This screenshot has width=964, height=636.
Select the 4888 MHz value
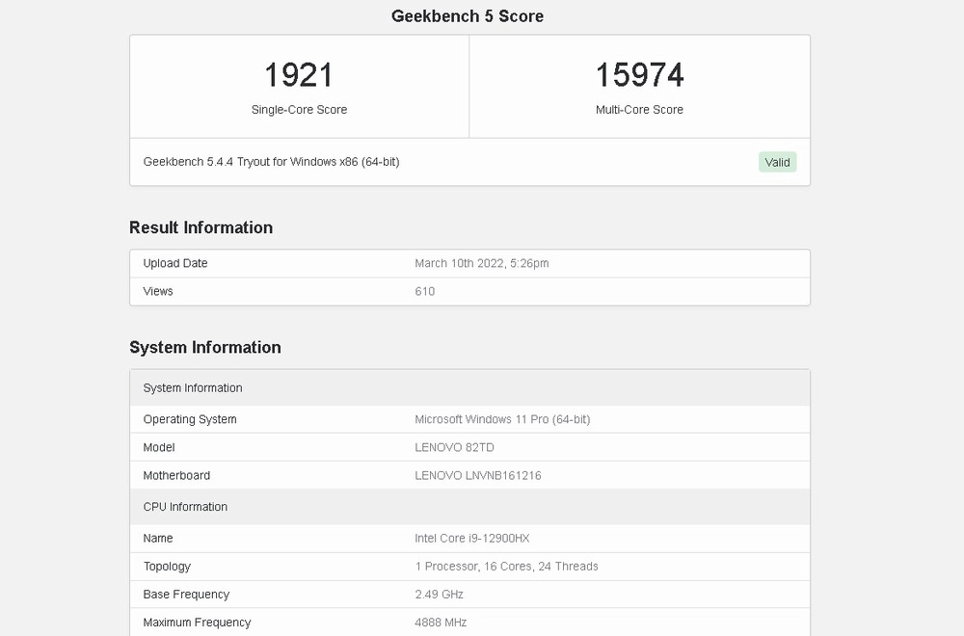click(x=441, y=623)
